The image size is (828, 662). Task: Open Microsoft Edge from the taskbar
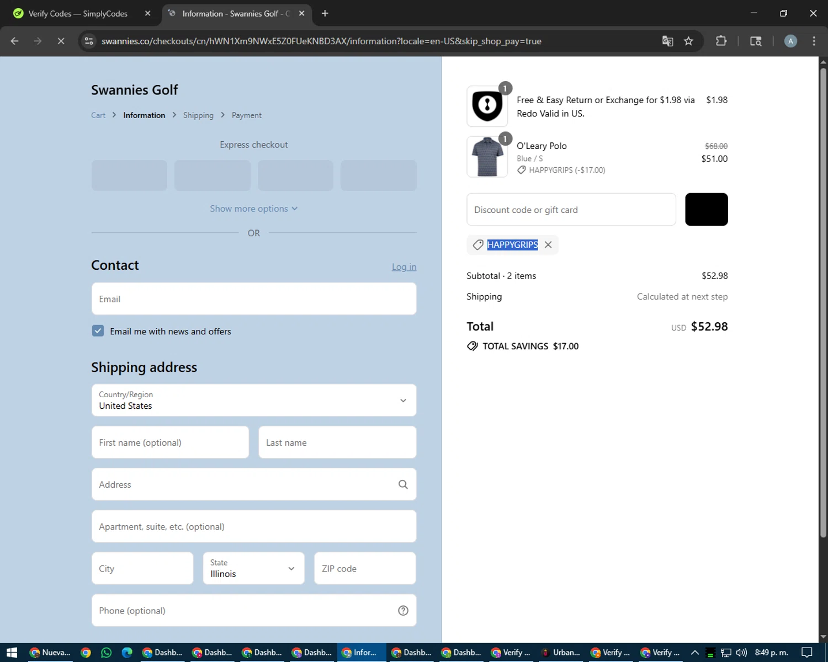pyautogui.click(x=127, y=653)
